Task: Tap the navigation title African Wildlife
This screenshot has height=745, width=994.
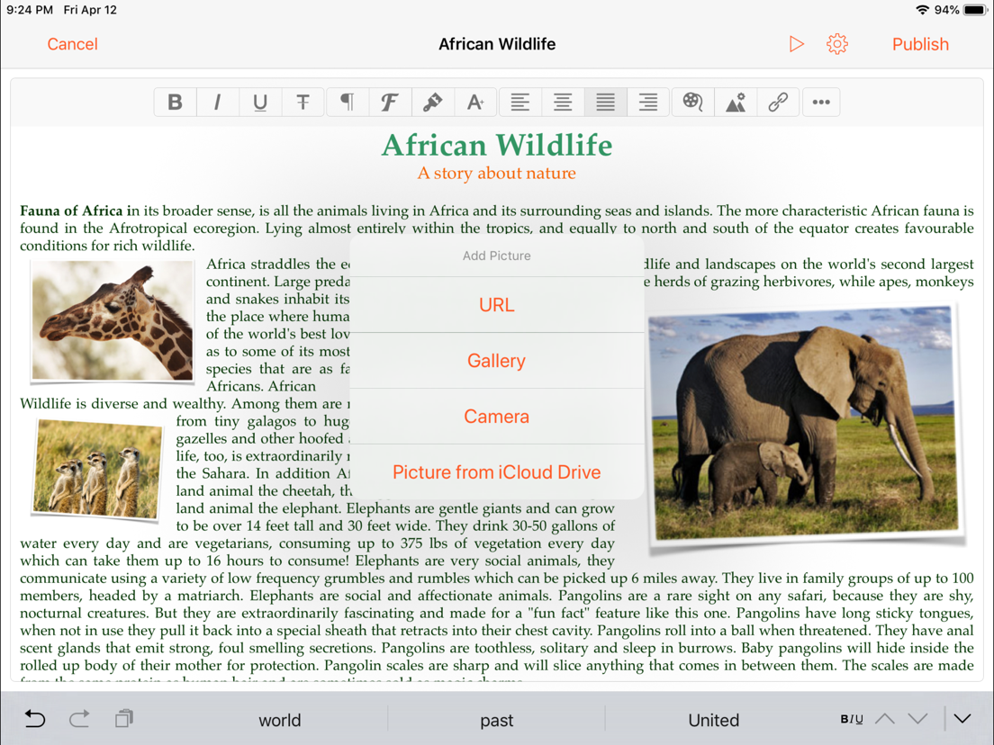Action: (x=497, y=44)
